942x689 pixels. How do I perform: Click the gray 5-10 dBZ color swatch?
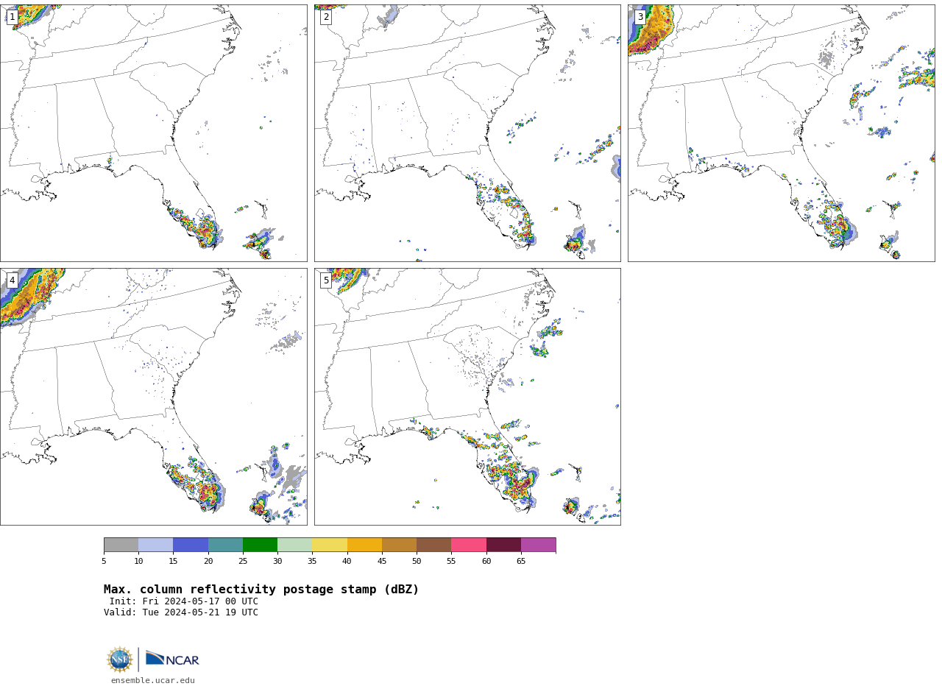coord(121,545)
